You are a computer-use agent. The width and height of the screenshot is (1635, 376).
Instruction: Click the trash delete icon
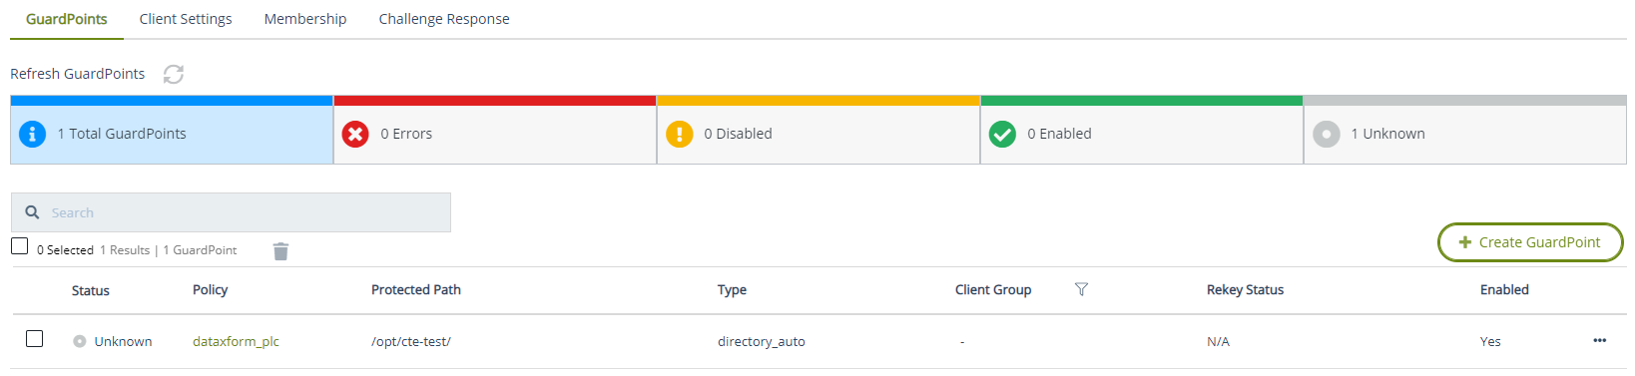click(280, 251)
